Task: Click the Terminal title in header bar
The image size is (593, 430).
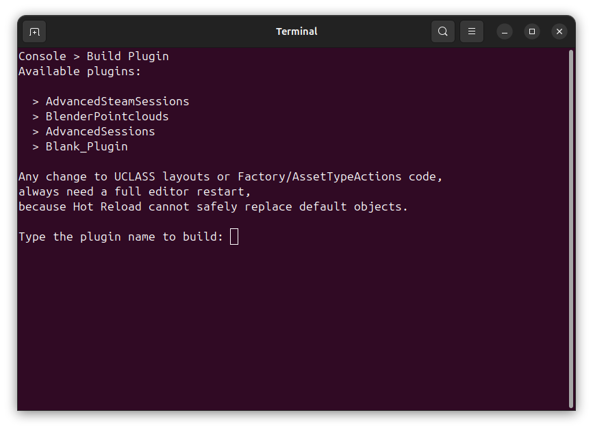Action: tap(296, 31)
